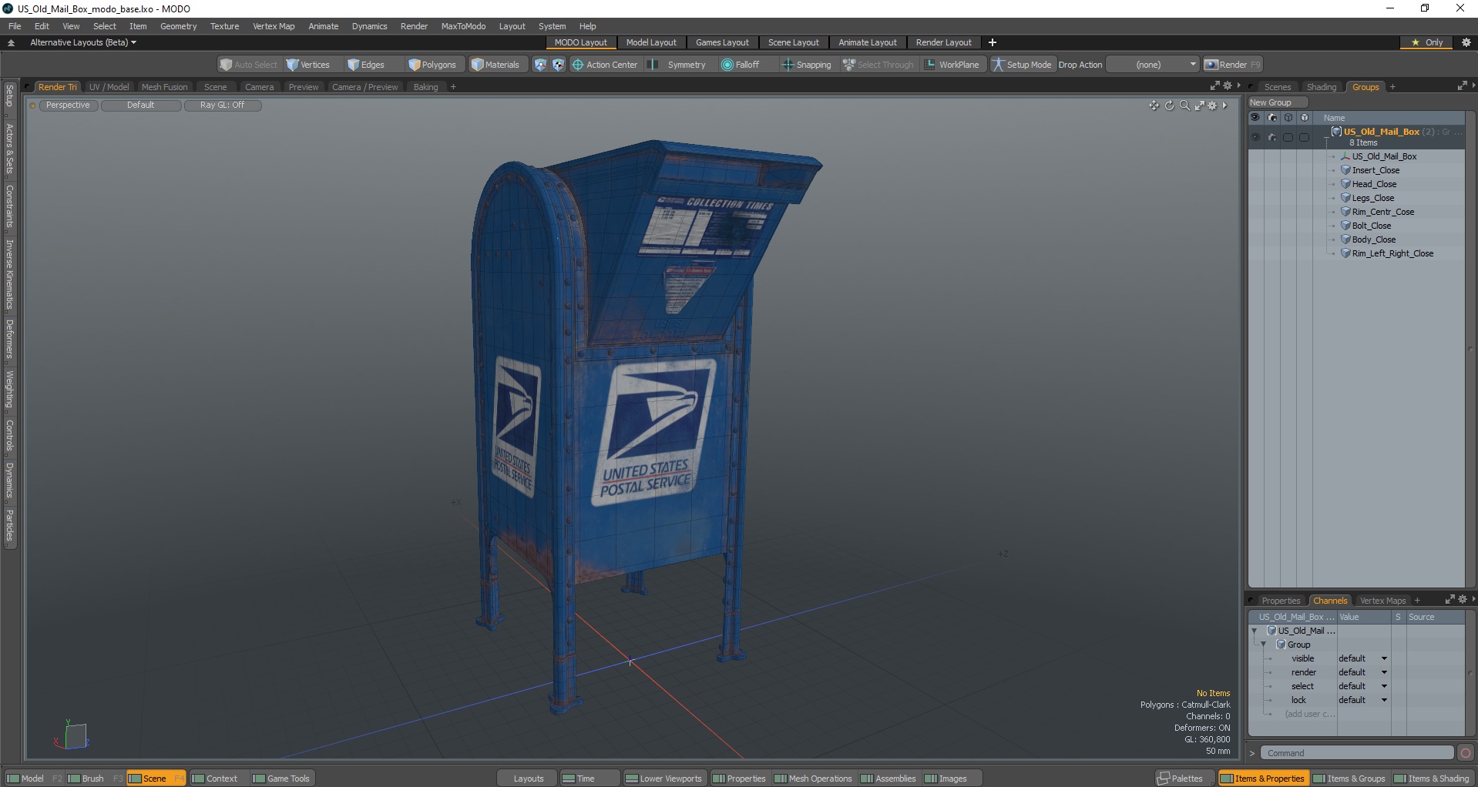Switch to the Shading tab
The height and width of the screenshot is (787, 1478).
point(1321,87)
